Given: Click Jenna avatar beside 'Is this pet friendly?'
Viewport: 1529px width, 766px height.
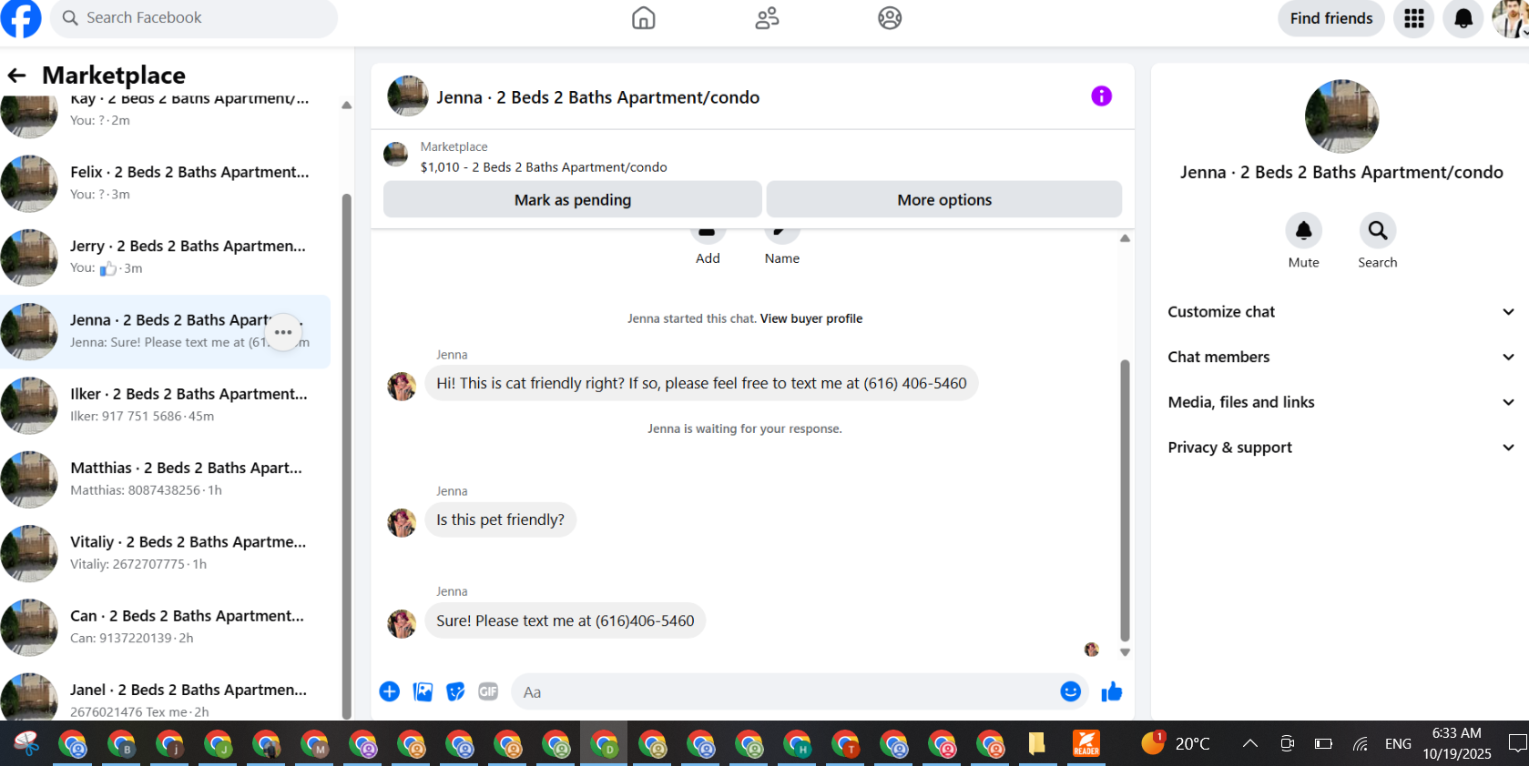Looking at the screenshot, I should point(402,522).
